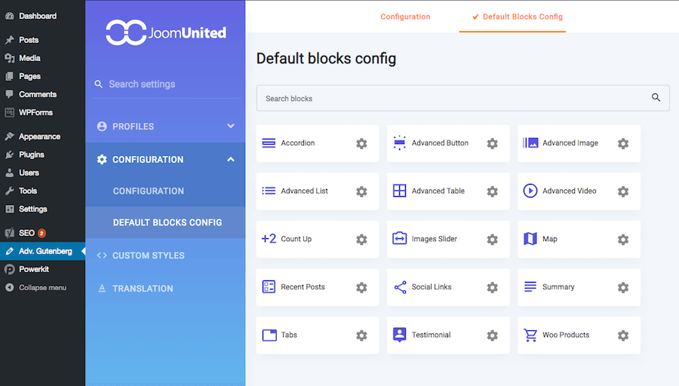Open Map block settings gear
Screen dimensions: 679x386
tap(623, 239)
